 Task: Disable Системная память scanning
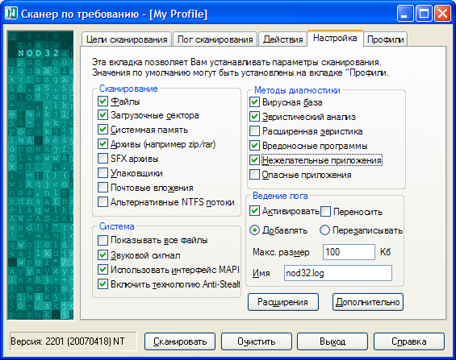102,130
